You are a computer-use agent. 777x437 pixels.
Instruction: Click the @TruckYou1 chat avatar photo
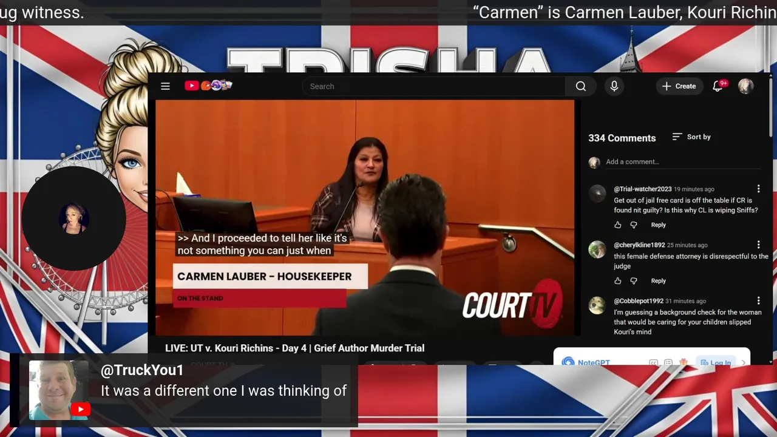coord(59,391)
